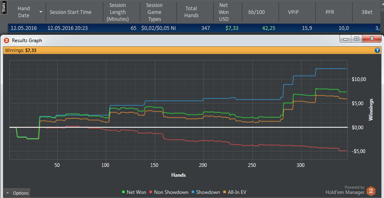Sort by the Hand Date column header

(24, 12)
